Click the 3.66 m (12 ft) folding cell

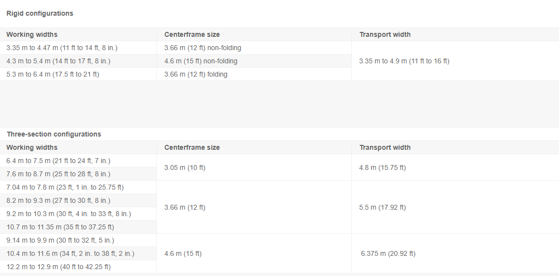pyautogui.click(x=196, y=75)
